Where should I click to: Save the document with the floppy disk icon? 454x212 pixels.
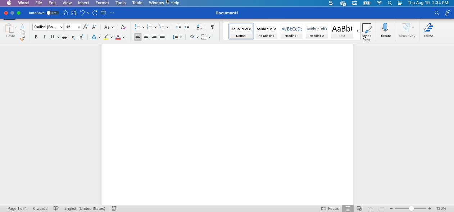click(x=74, y=13)
